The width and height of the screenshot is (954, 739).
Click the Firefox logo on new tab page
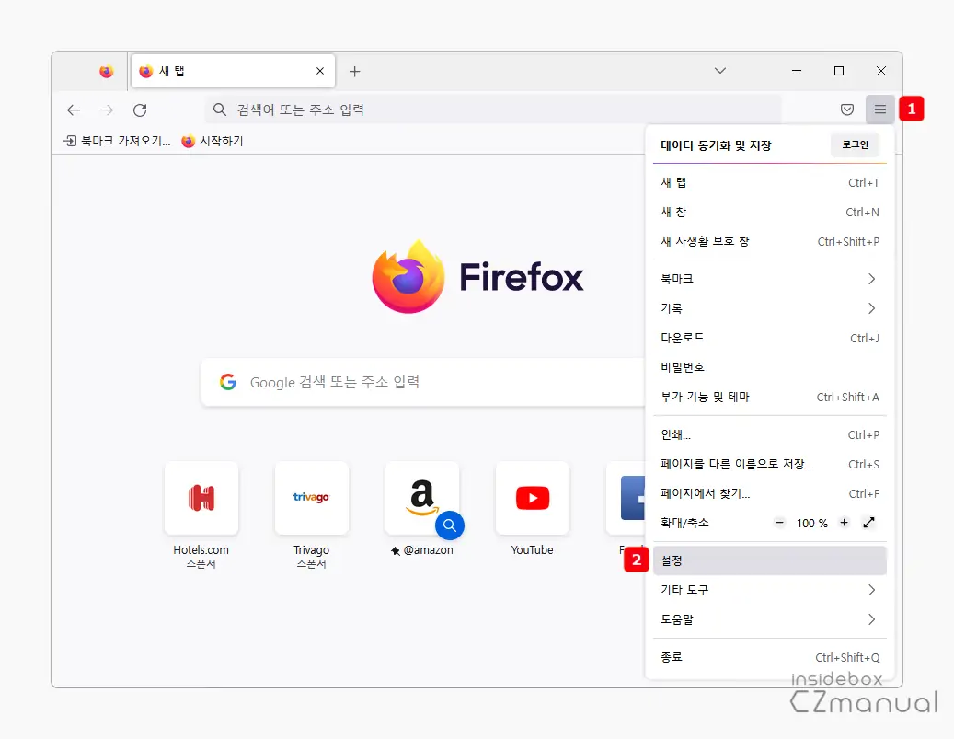(x=477, y=277)
